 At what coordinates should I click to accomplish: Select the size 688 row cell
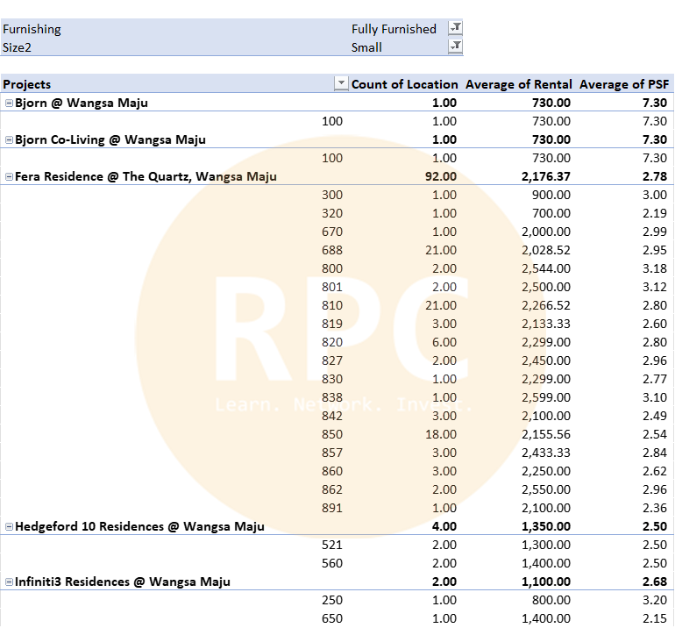tap(332, 250)
